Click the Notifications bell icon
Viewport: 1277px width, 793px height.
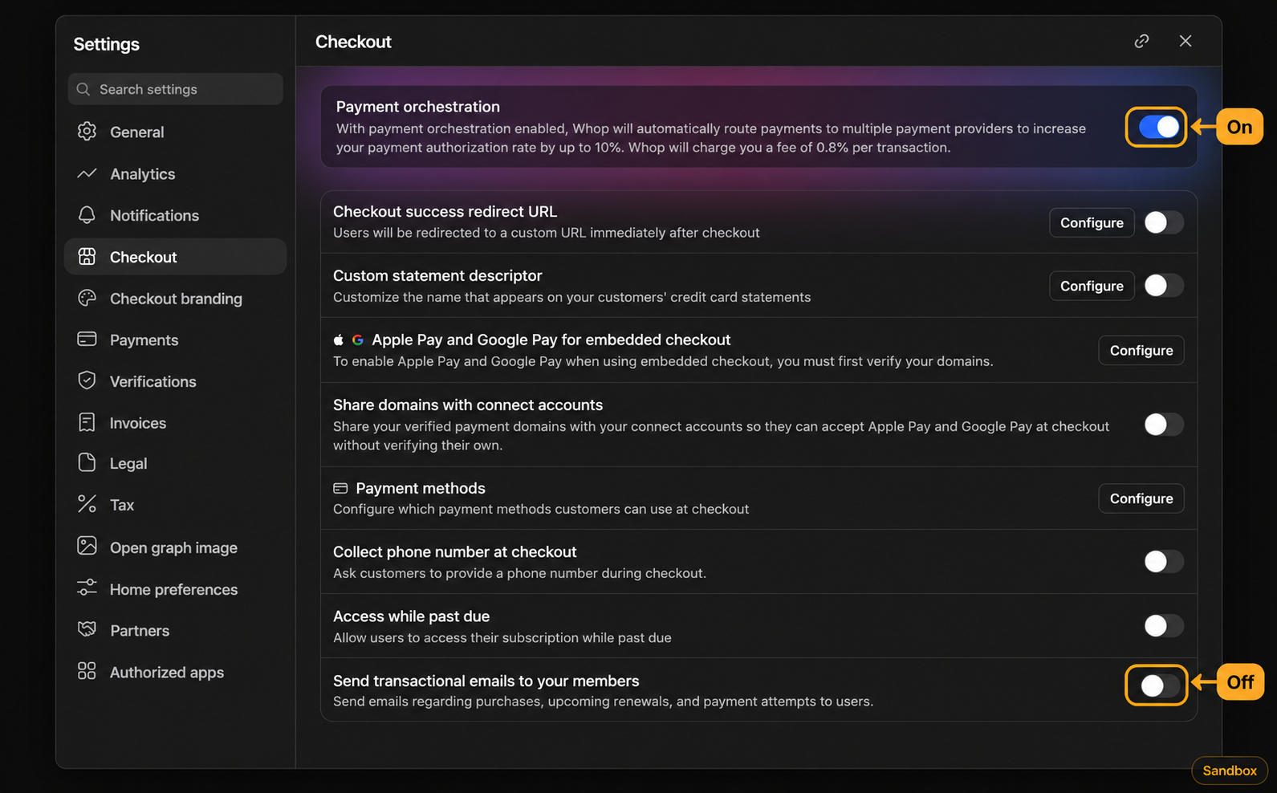[x=87, y=215]
